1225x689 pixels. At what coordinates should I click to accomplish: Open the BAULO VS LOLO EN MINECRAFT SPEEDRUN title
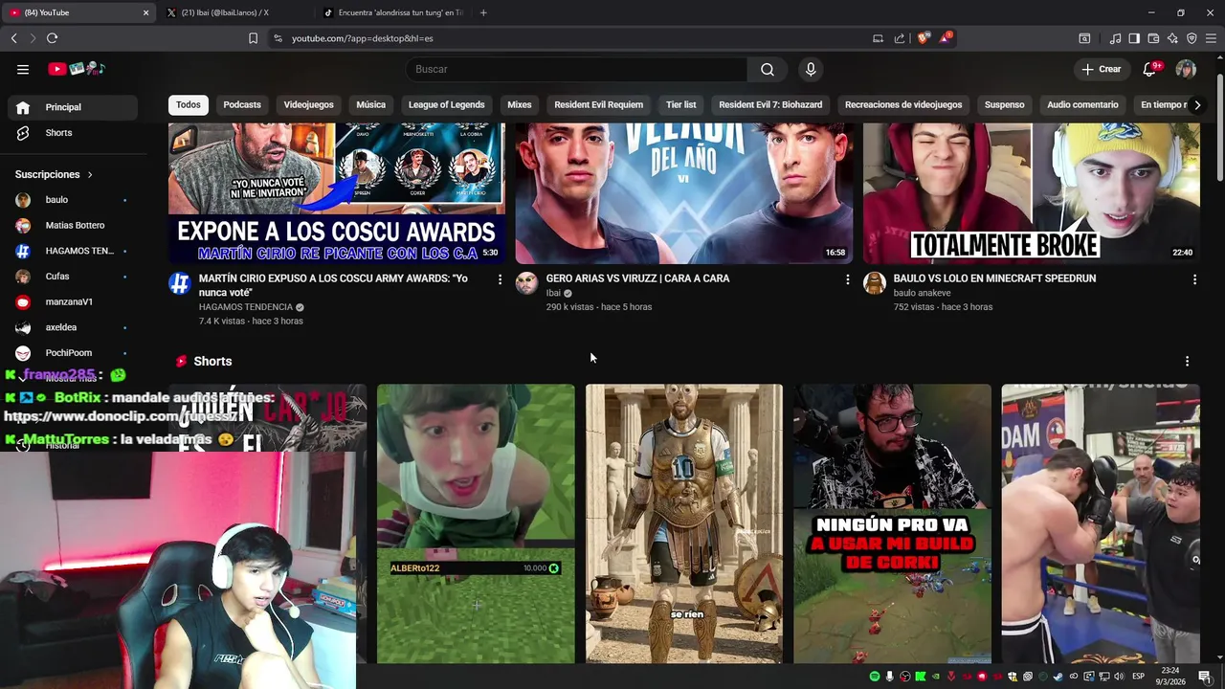tap(995, 278)
